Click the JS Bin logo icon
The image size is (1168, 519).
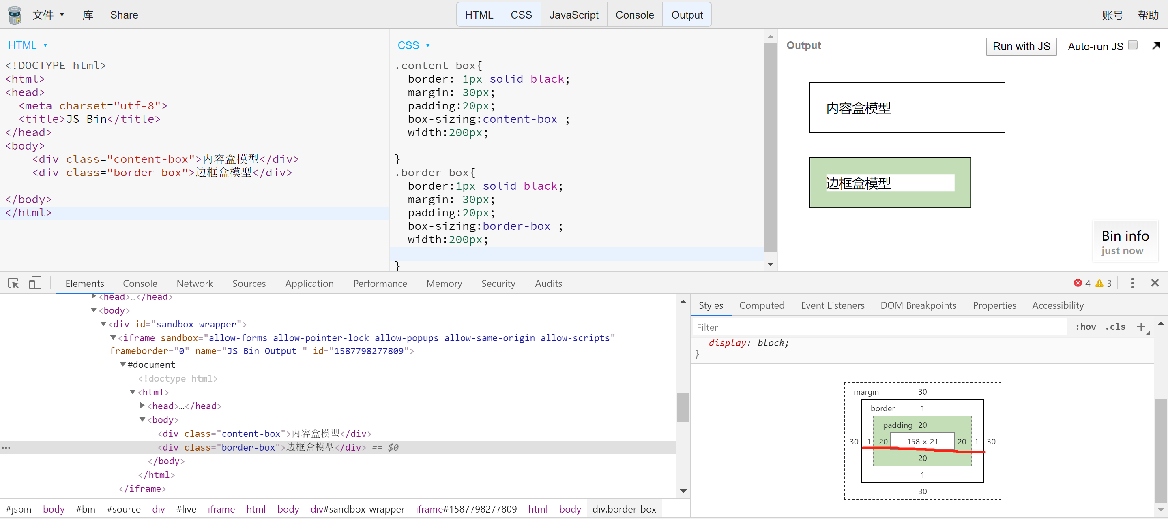pyautogui.click(x=15, y=15)
